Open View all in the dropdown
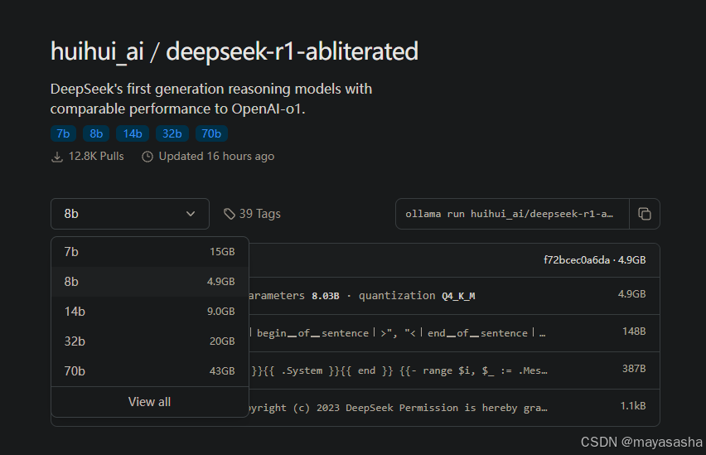706x455 pixels. (x=150, y=402)
